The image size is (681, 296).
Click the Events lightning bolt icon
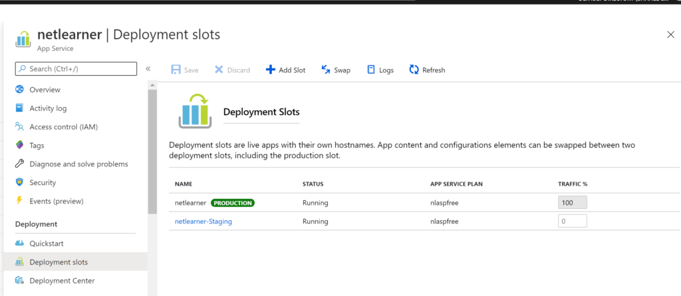19,201
